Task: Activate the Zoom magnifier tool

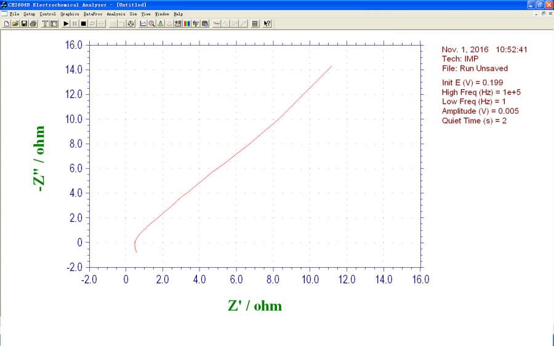Action: click(151, 23)
